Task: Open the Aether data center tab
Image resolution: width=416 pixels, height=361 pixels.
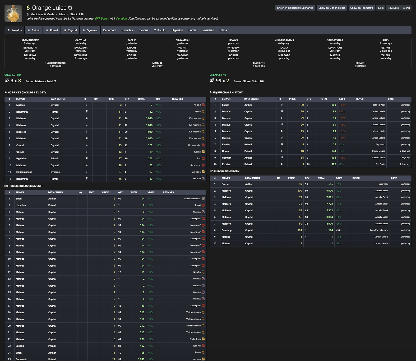Action: [34, 30]
